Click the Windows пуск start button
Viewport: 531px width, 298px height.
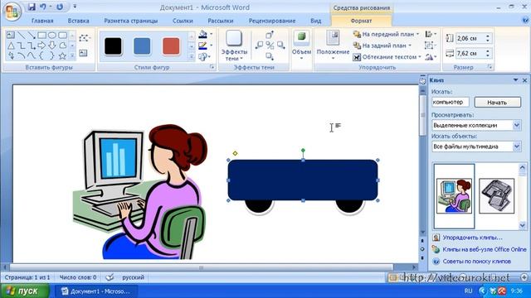[x=25, y=291]
